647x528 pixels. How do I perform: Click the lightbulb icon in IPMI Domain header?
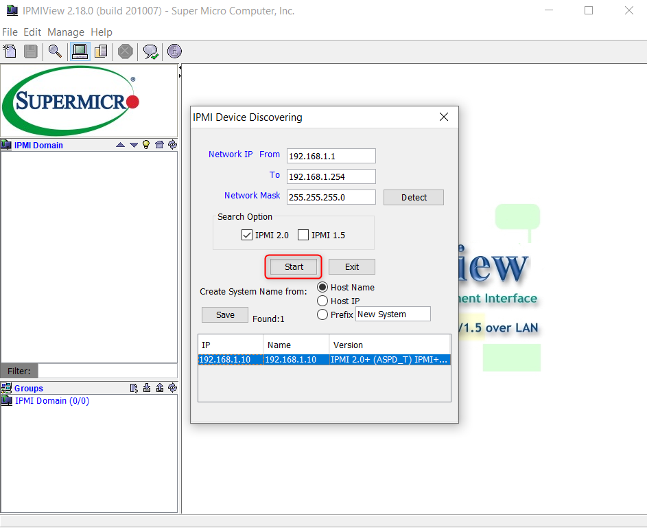pos(146,145)
